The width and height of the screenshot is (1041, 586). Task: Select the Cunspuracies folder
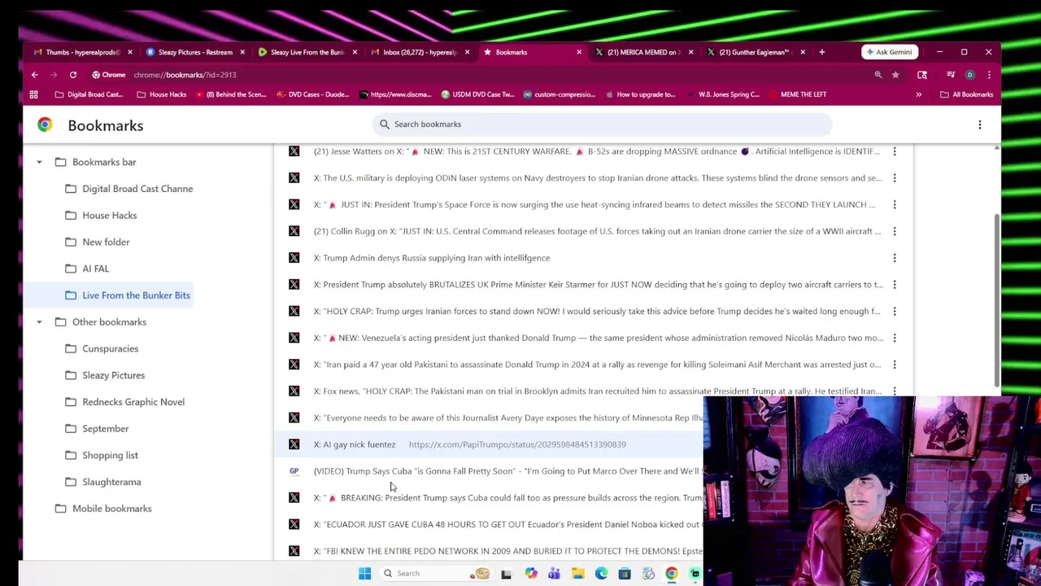tap(102, 349)
